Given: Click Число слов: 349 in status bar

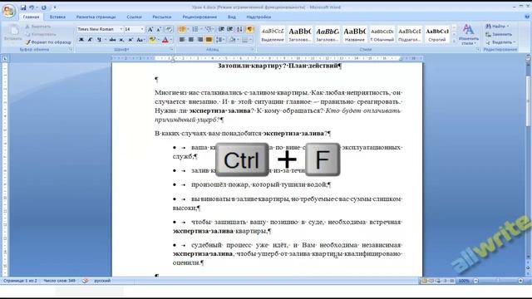Looking at the screenshot, I should pos(59,281).
